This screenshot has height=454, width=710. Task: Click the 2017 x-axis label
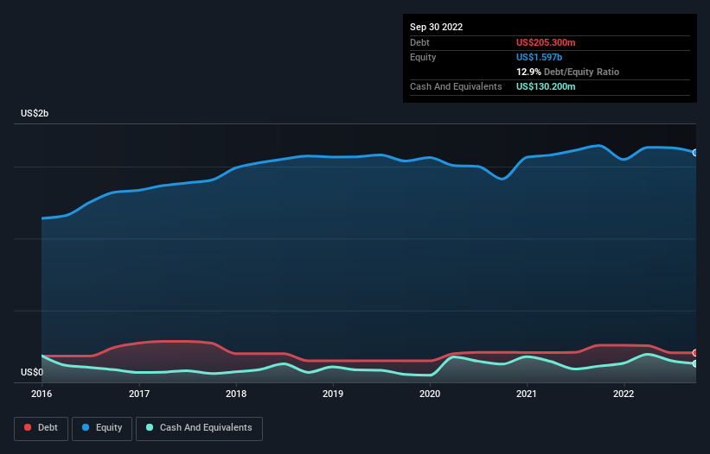coord(139,394)
